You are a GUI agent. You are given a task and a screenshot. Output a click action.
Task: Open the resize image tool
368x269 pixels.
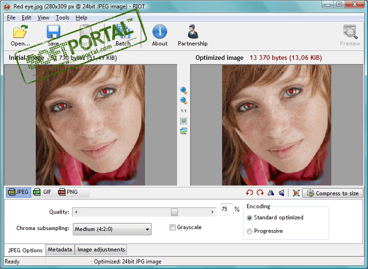(x=296, y=193)
